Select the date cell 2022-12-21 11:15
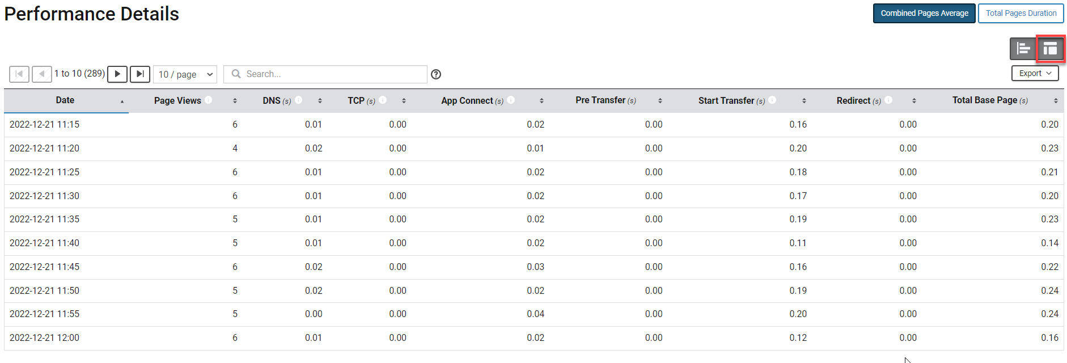Viewport: 1067px width, 363px height. pyautogui.click(x=45, y=125)
